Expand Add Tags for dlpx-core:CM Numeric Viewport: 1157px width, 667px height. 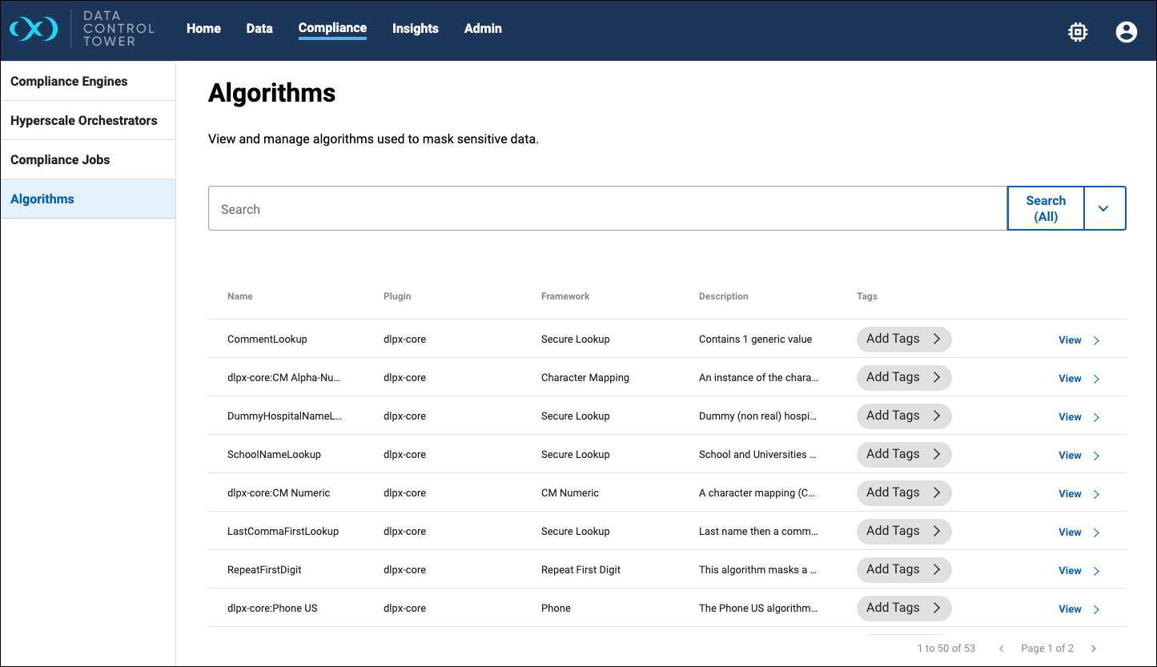pyautogui.click(x=903, y=492)
